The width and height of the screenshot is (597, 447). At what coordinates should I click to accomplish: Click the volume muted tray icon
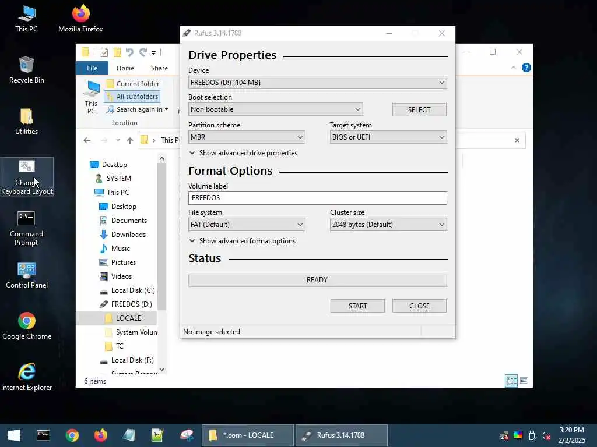point(546,435)
